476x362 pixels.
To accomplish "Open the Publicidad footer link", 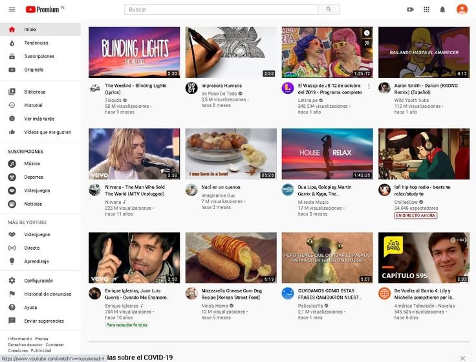I will click(x=41, y=350).
